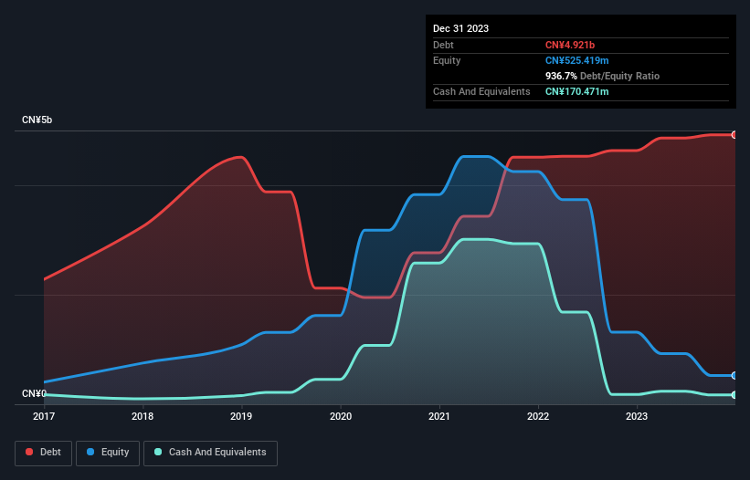This screenshot has width=750, height=480.
Task: Toggle the Debt series legend button
Action: click(44, 453)
